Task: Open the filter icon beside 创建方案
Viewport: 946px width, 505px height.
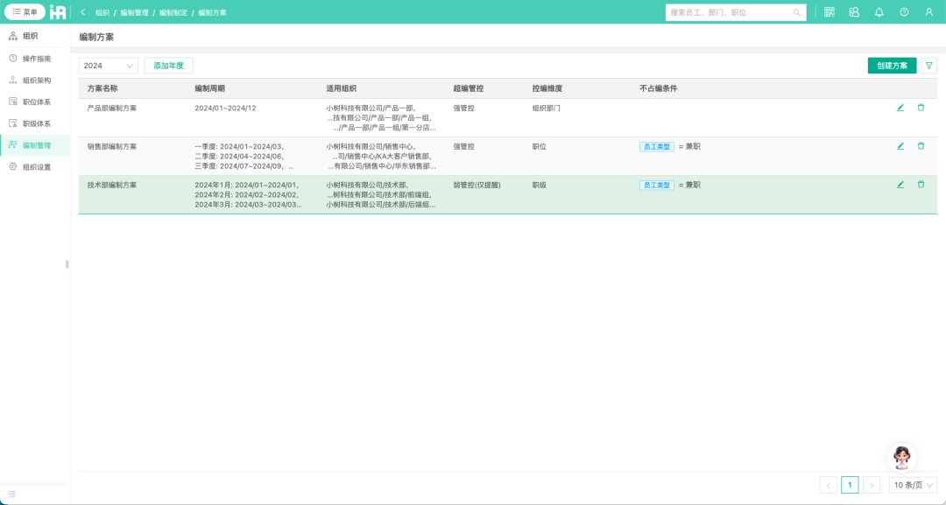Action: coord(928,65)
